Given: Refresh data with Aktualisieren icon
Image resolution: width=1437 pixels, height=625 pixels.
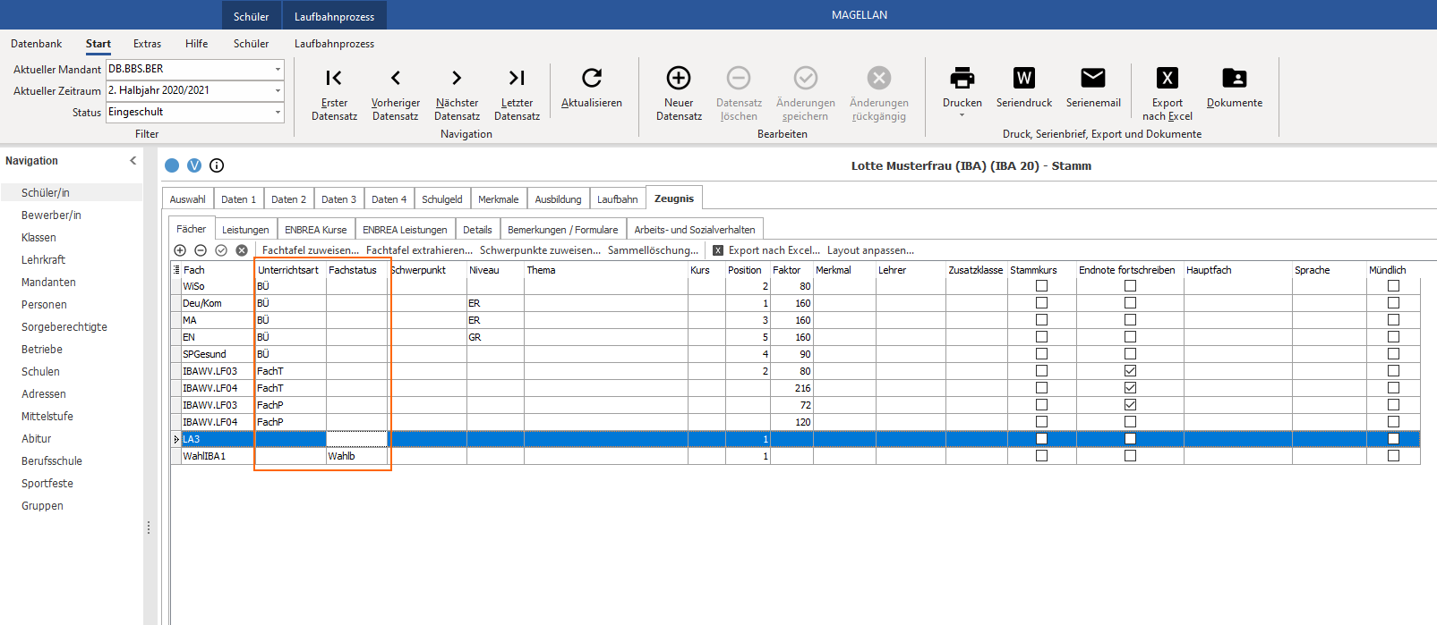Looking at the screenshot, I should tap(592, 78).
